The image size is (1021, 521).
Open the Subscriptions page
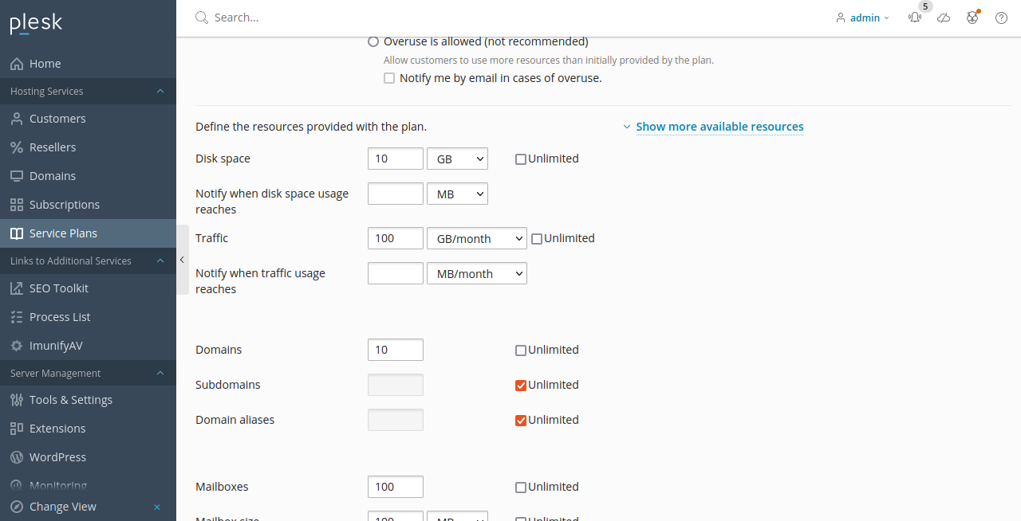(66, 204)
